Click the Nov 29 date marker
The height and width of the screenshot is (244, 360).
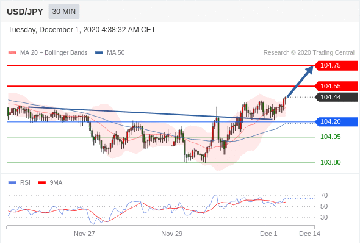click(171, 234)
